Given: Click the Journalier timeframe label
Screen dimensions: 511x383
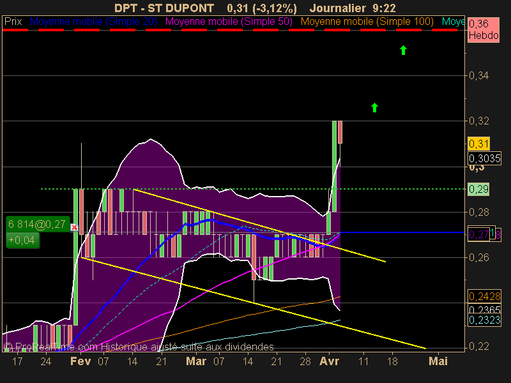Looking at the screenshot, I should pyautogui.click(x=338, y=8).
